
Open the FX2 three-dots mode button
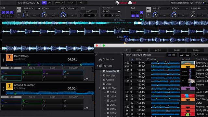(x=149, y=9)
